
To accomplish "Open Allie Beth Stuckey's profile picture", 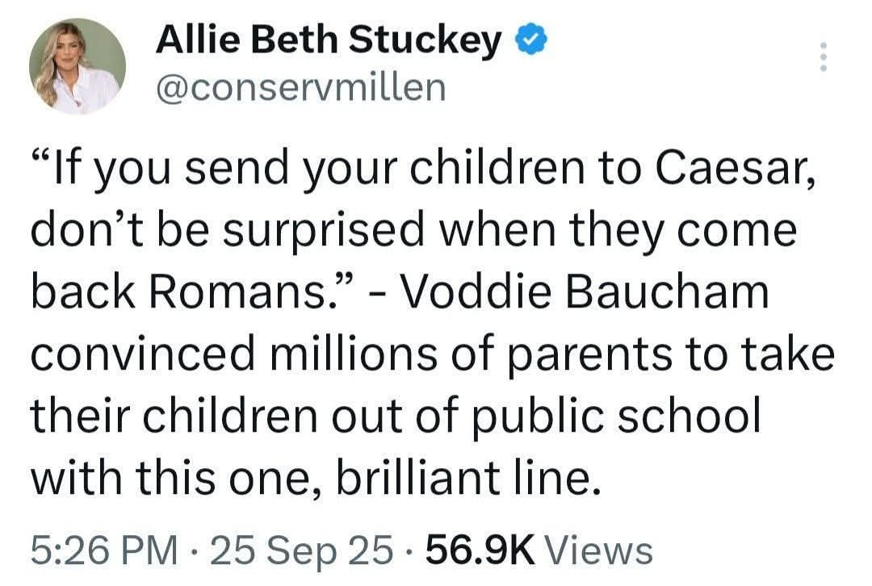I will point(78,67).
